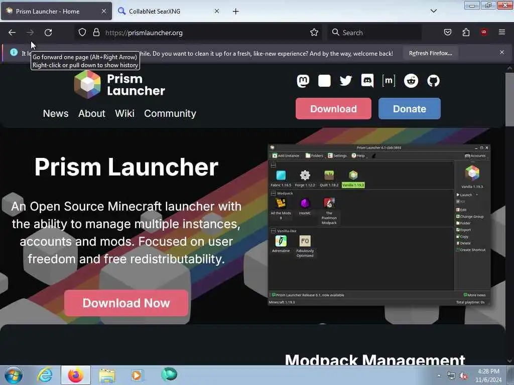Show hidden system tray icons

click(439, 375)
